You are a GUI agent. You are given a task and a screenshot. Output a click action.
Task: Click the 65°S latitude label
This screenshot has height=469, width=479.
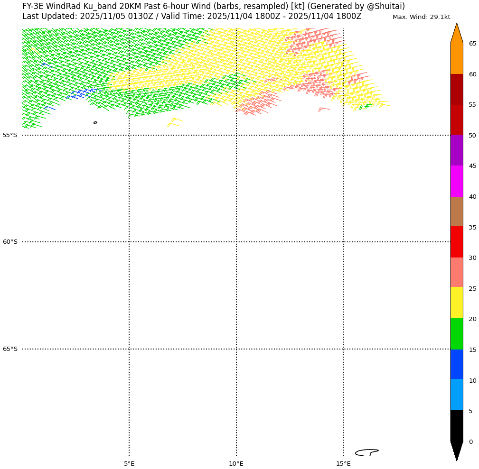click(9, 349)
